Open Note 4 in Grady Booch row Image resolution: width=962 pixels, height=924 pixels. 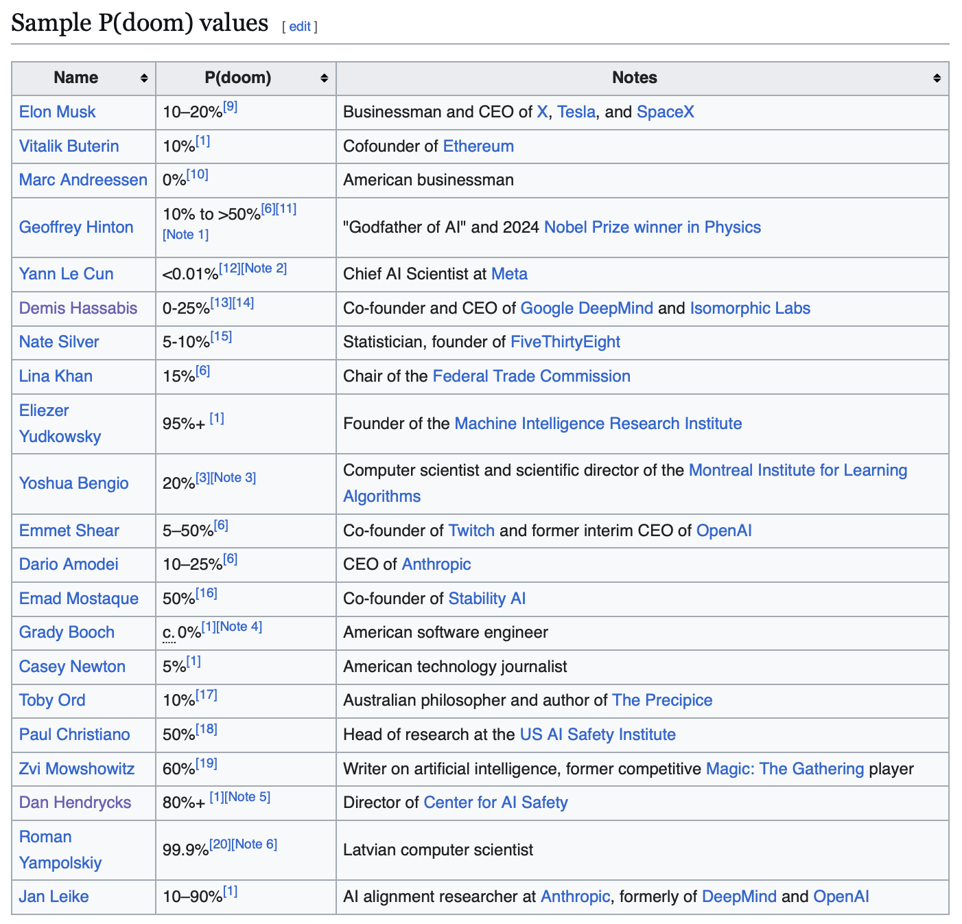click(x=239, y=627)
